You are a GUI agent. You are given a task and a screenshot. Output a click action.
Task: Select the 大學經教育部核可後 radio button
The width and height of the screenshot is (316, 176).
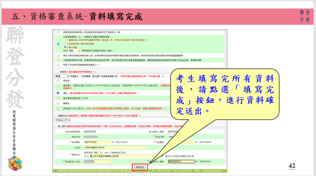coord(58,60)
